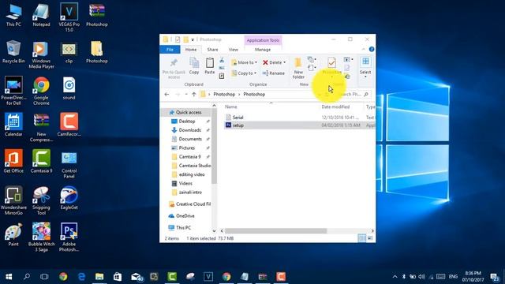Viewport: 505px width, 284px height.
Task: Click the Paste shortcut icon
Action: point(222,76)
